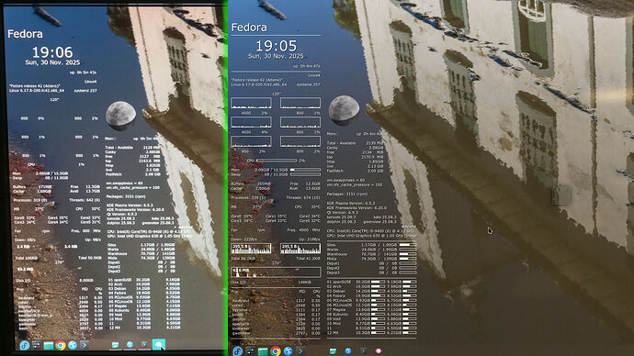This screenshot has width=634, height=356.
Task: Click the "02 Arch" row on the 19:06 monitor
Action: (144, 284)
